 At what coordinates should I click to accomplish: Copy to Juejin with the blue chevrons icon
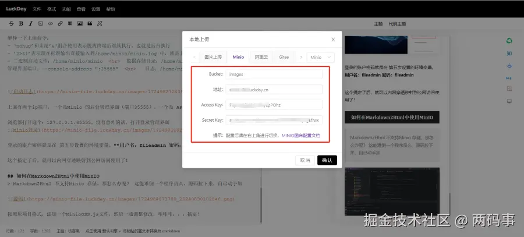pyautogui.click(x=509, y=66)
